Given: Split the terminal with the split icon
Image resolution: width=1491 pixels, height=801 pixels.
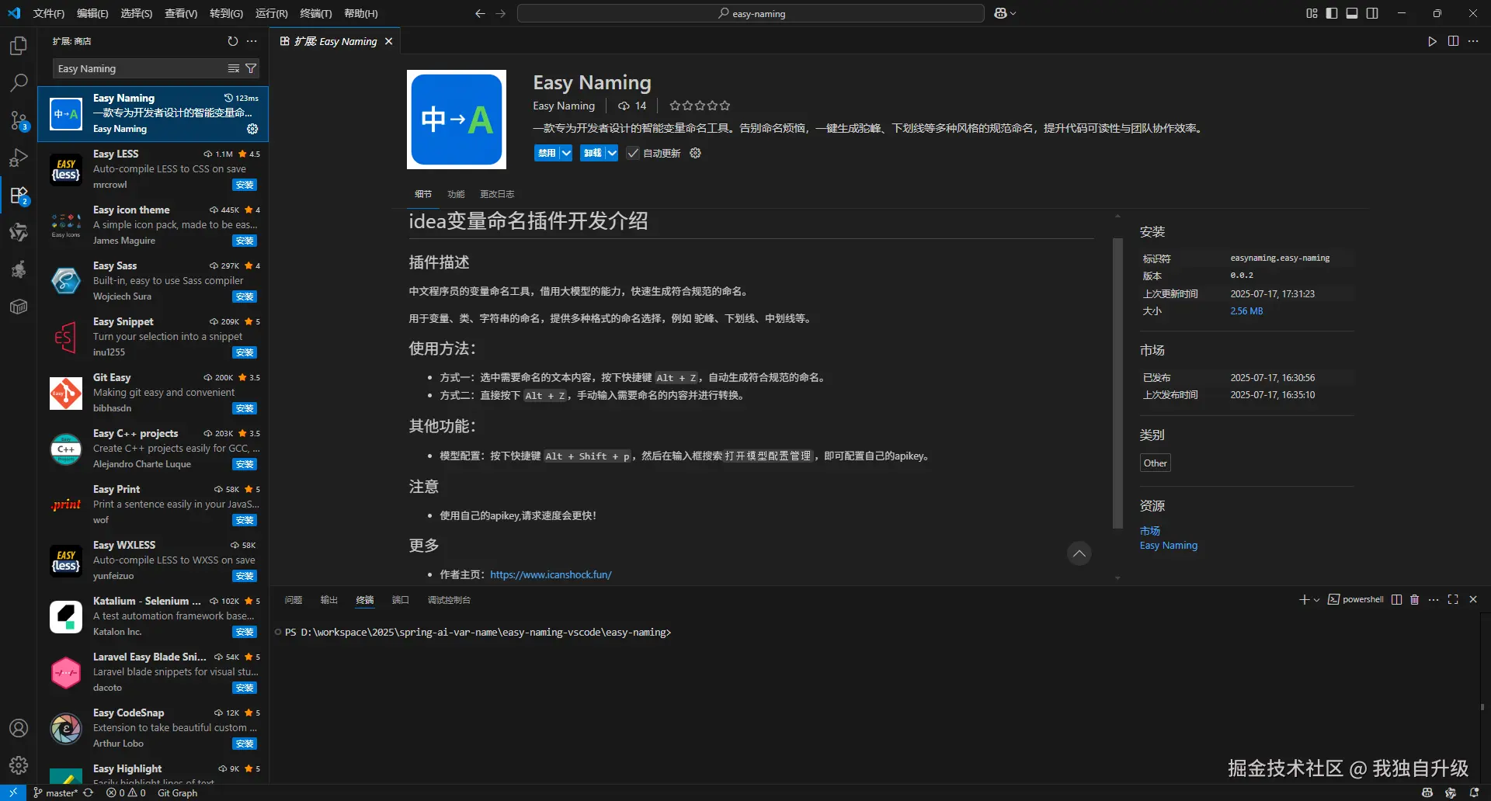Looking at the screenshot, I should (x=1395, y=599).
